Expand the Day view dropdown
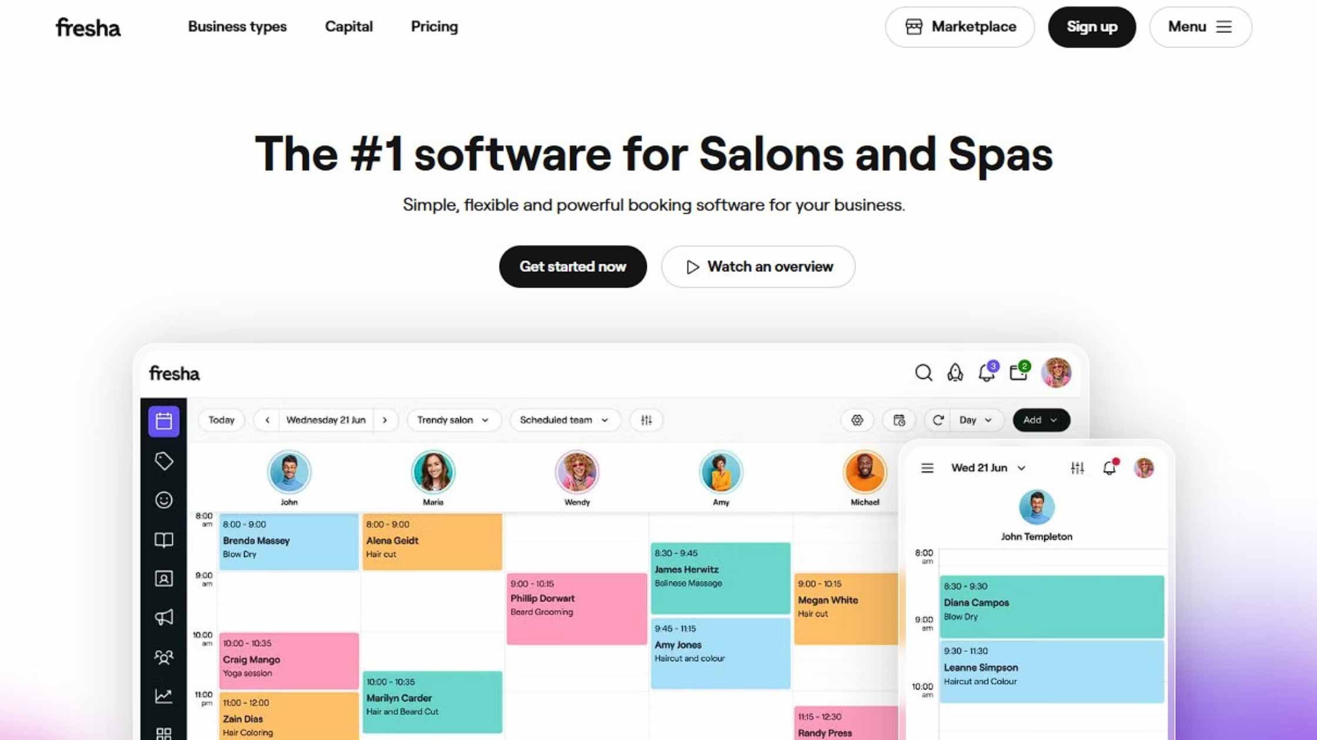The image size is (1317, 740). 975,420
